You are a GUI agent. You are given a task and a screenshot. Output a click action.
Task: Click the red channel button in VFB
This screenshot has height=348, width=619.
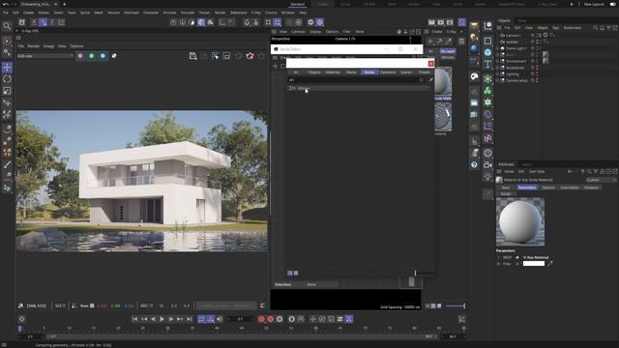[x=80, y=56]
